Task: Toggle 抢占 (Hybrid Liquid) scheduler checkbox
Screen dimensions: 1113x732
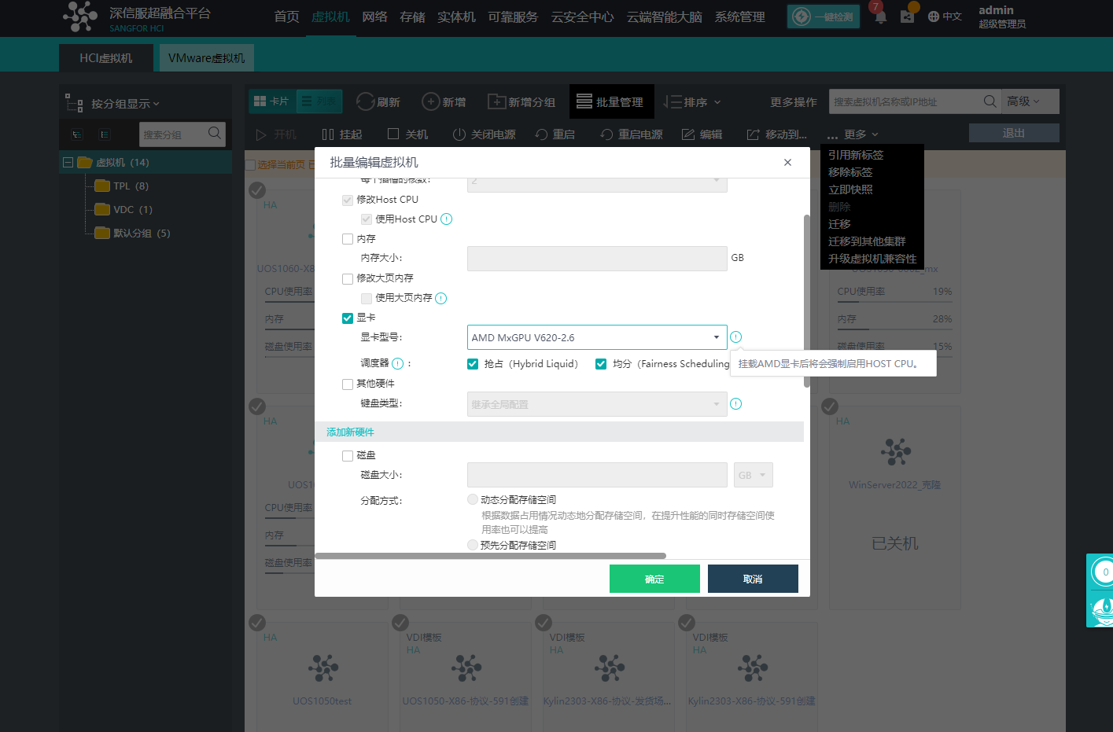Action: click(473, 364)
